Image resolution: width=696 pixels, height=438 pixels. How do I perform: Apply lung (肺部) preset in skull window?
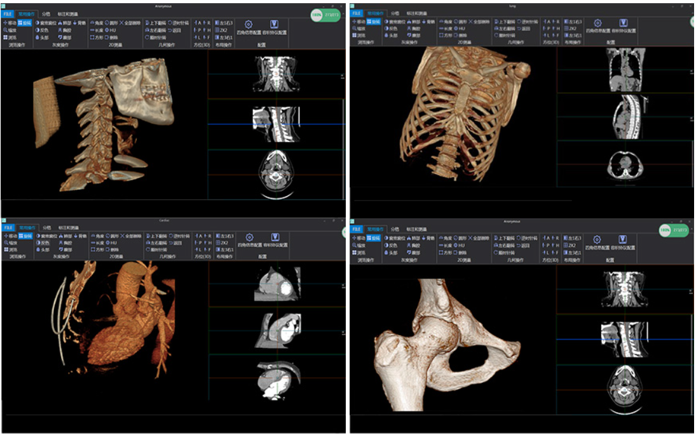[x=64, y=23]
